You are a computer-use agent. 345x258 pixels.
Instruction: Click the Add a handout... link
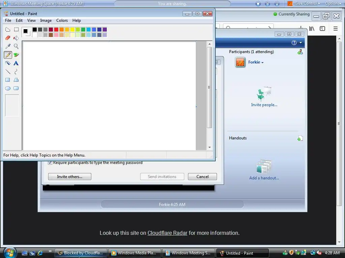pos(264,178)
